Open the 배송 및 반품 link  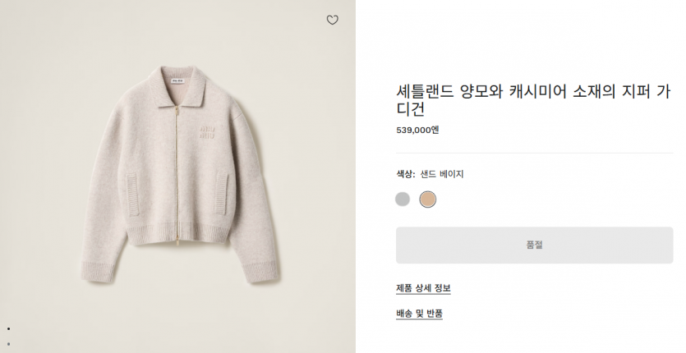[419, 314]
